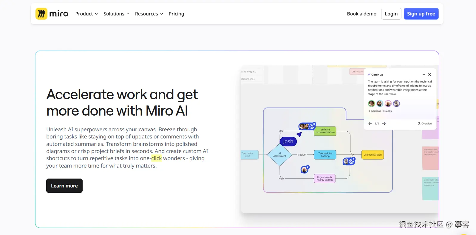Click the Login button

click(x=391, y=14)
